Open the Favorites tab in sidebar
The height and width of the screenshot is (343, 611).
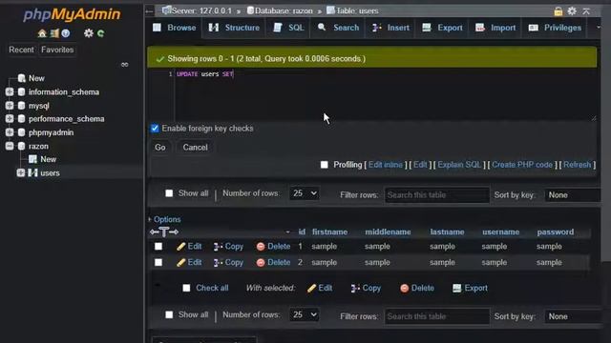tap(57, 50)
